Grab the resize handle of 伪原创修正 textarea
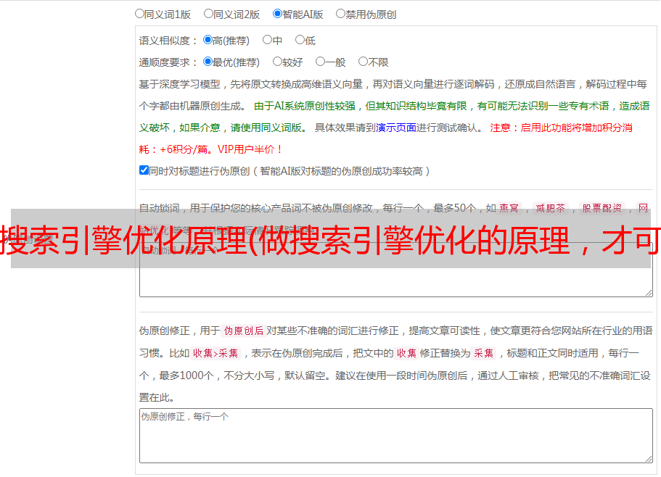The width and height of the screenshot is (661, 477). pyautogui.click(x=649, y=458)
